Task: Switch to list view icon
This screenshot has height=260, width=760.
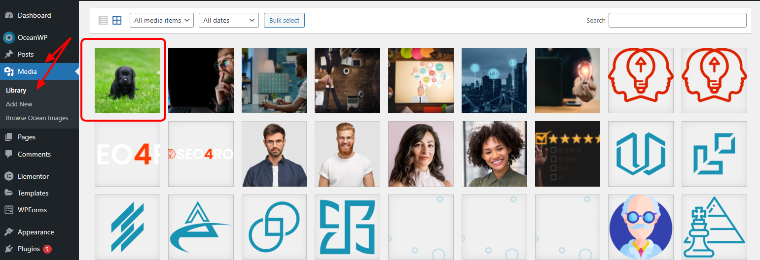Action: [103, 20]
